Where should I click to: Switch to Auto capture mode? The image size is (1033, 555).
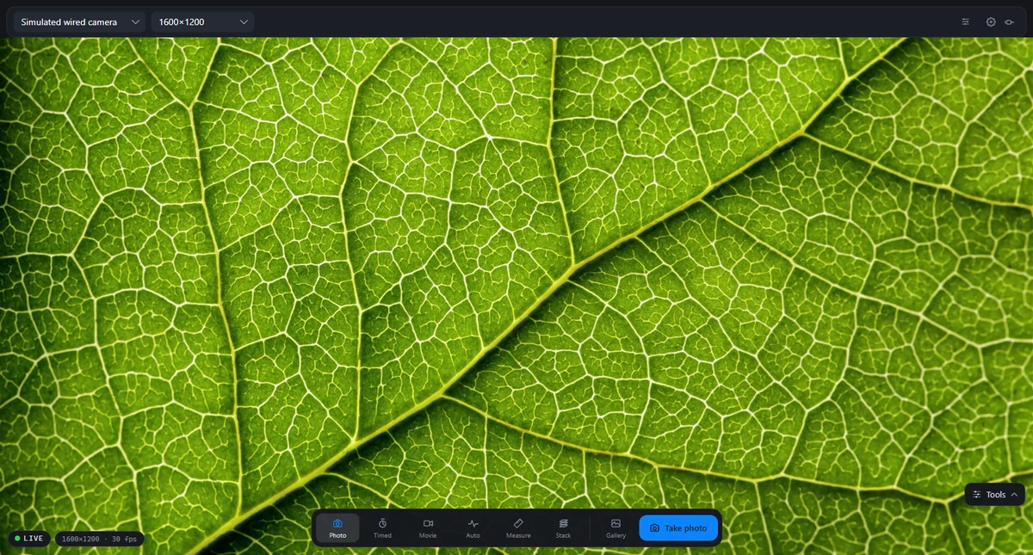[473, 527]
